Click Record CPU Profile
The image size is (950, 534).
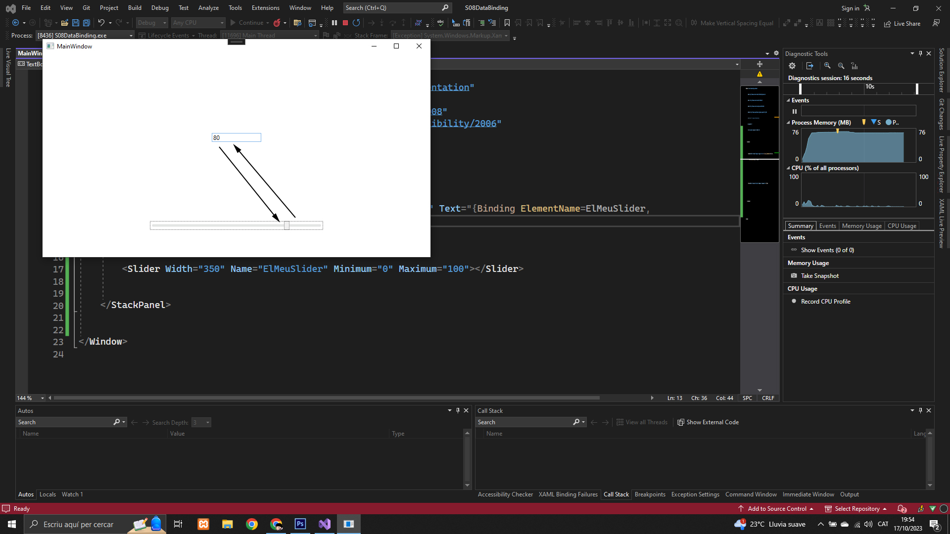click(x=825, y=302)
